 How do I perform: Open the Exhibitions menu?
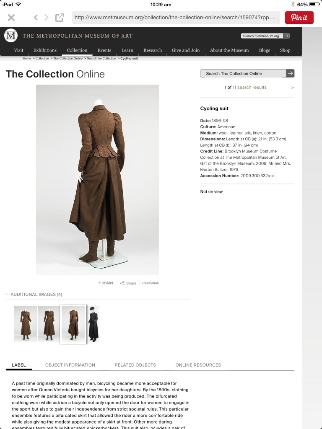[x=45, y=50]
